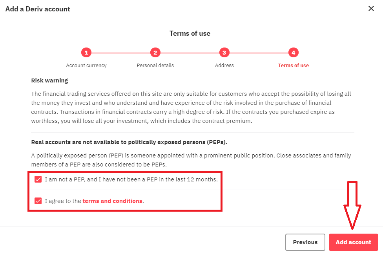Screen dimensions: 383x256
Task: Select the Terms of use step label
Action: click(x=293, y=65)
